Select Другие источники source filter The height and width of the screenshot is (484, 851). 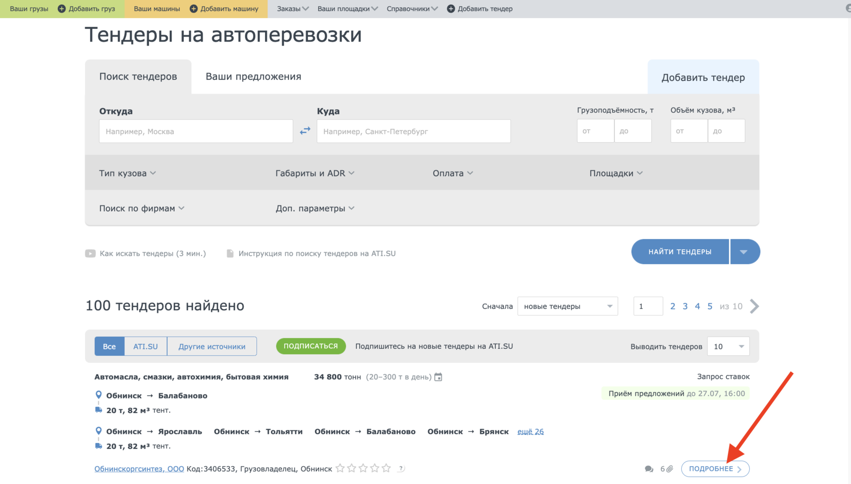pos(212,346)
